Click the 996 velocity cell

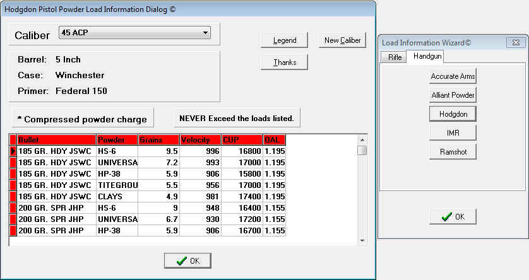200,151
